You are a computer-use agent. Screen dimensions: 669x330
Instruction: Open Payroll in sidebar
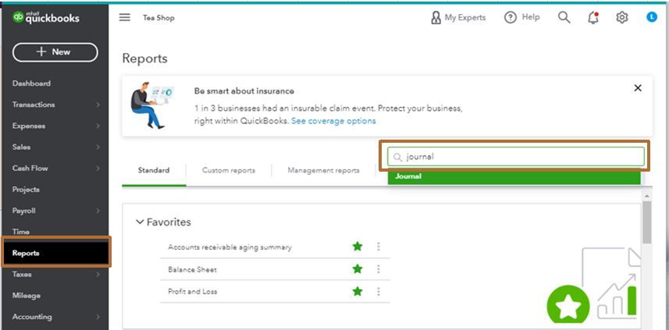tap(24, 211)
